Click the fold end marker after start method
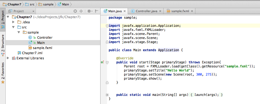The height and width of the screenshot is (104, 260). tap(107, 82)
